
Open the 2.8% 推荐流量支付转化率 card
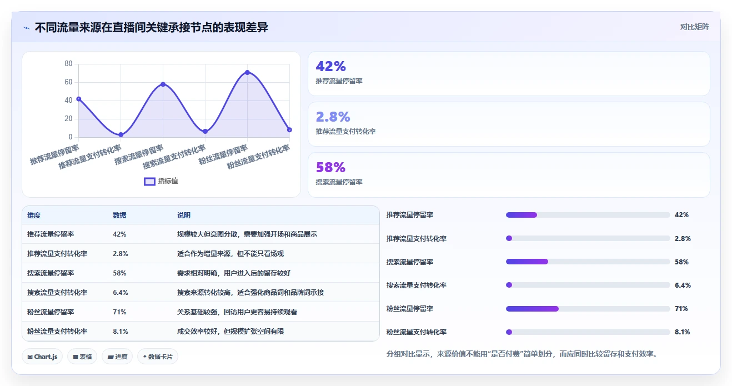tap(509, 124)
